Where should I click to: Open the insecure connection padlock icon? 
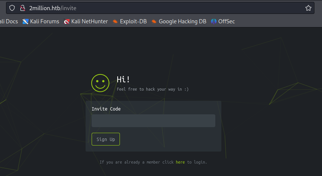[22, 8]
